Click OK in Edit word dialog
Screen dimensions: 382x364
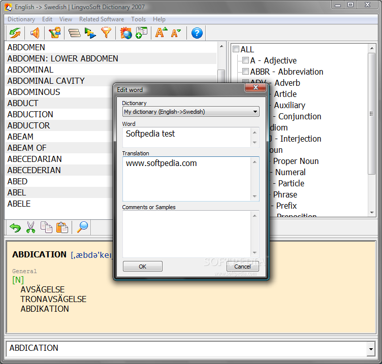(x=143, y=267)
